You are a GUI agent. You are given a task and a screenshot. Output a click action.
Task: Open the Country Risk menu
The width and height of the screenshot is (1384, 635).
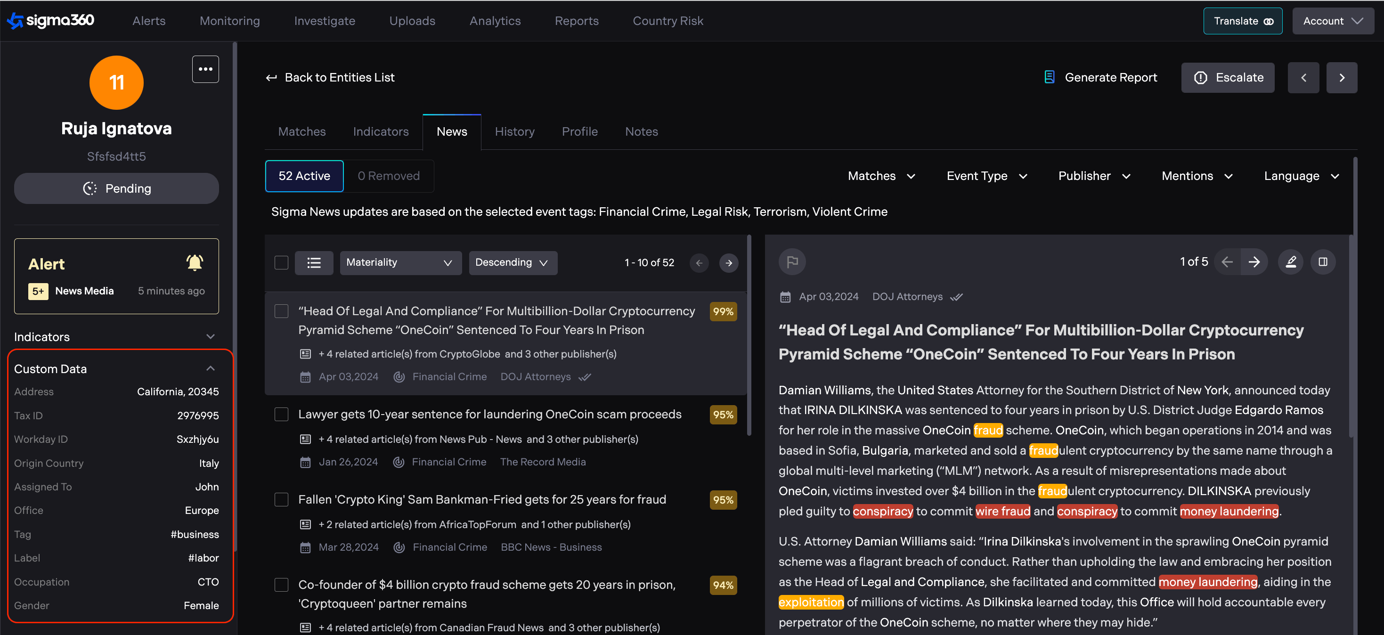[668, 21]
